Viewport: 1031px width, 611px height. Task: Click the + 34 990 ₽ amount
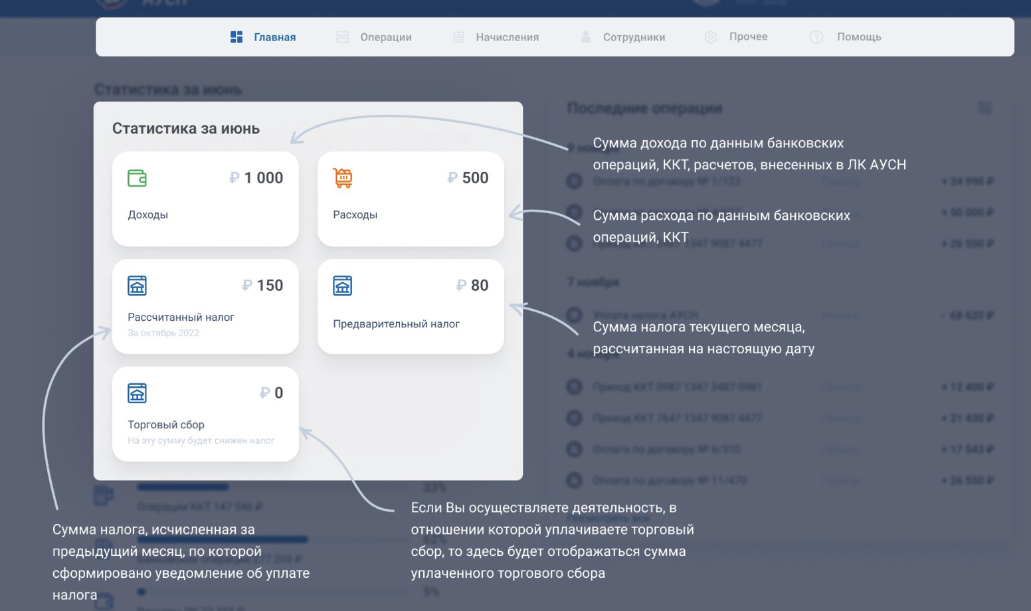tap(967, 181)
